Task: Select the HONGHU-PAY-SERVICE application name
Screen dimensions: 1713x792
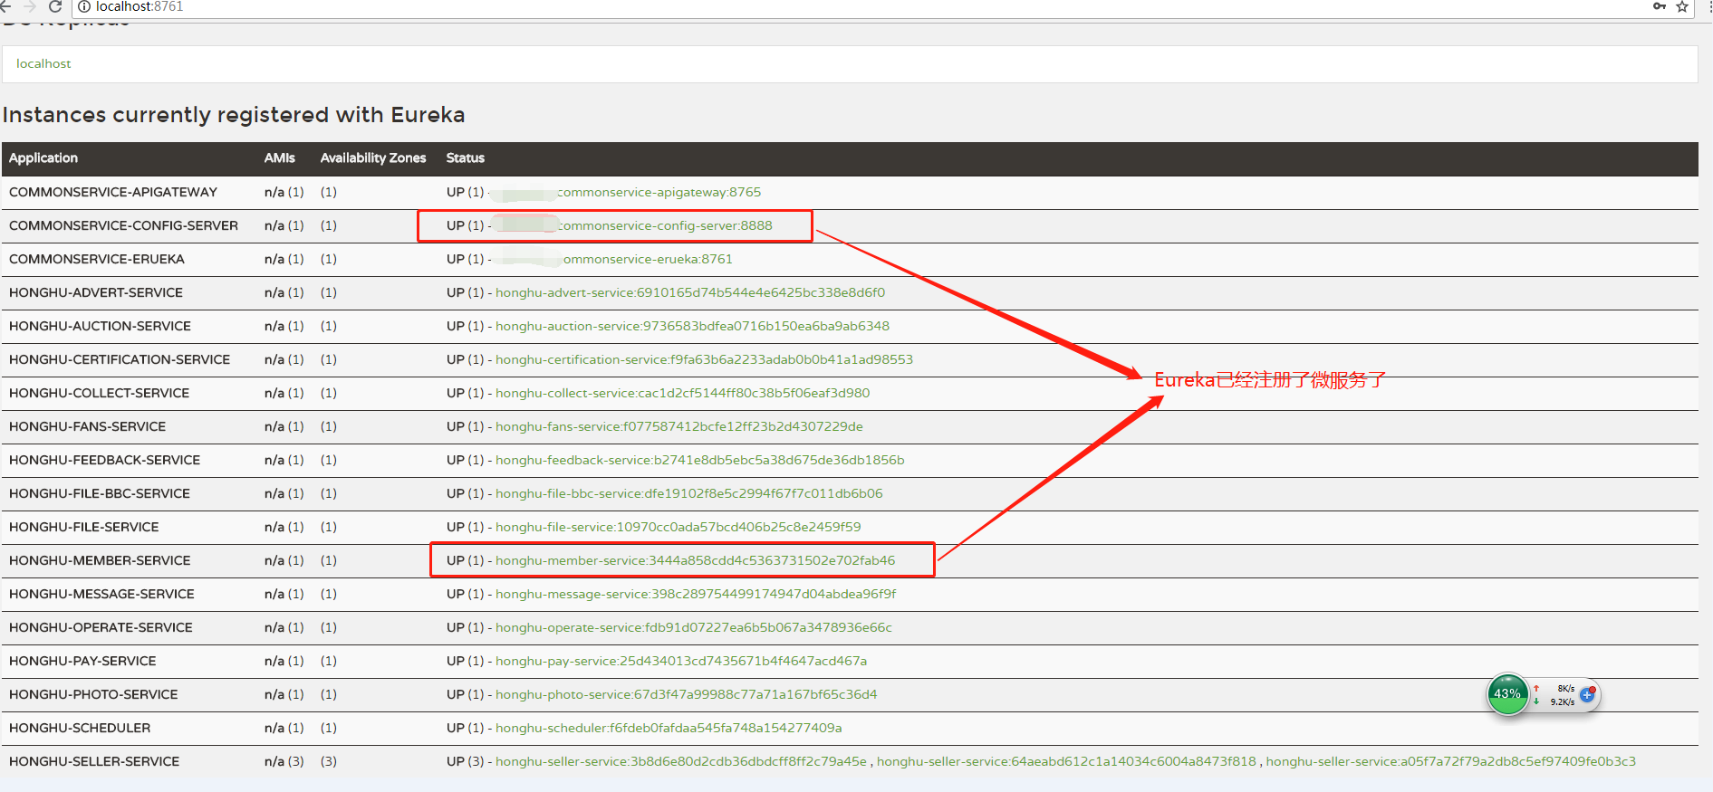Action: pyautogui.click(x=82, y=661)
